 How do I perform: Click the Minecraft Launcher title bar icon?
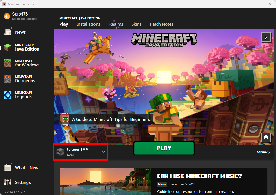(4, 4)
